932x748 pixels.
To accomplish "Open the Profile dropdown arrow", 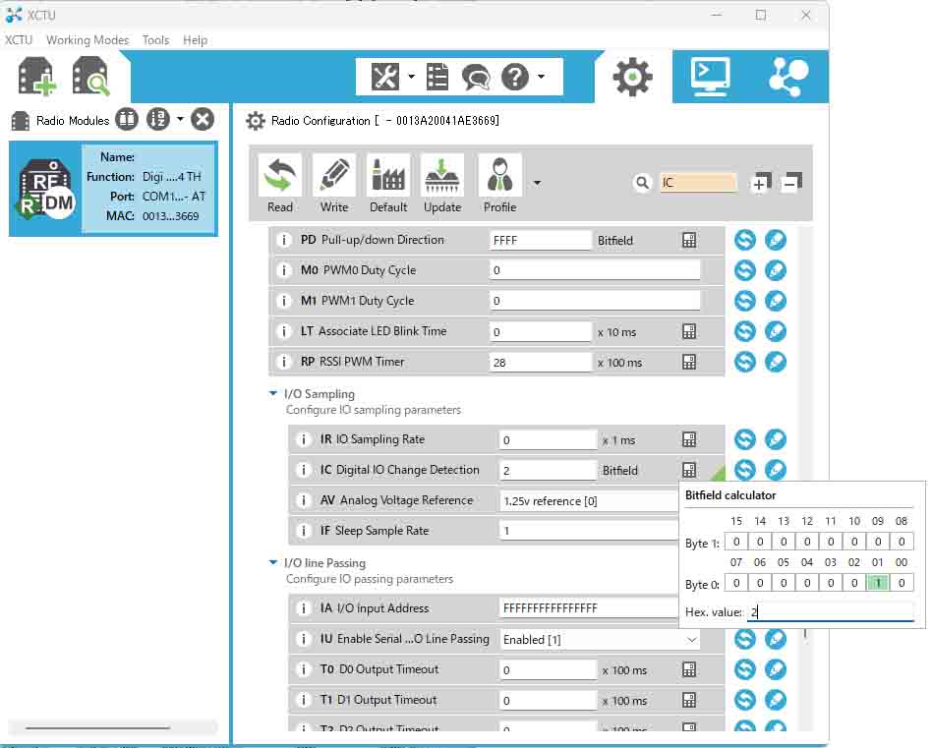I will point(538,183).
